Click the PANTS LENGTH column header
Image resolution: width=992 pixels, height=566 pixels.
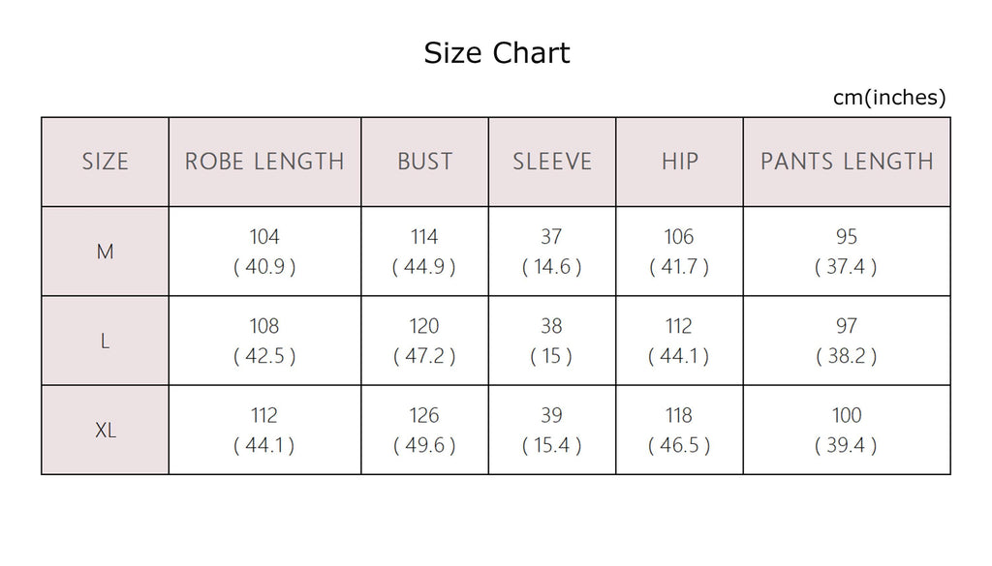coord(847,162)
